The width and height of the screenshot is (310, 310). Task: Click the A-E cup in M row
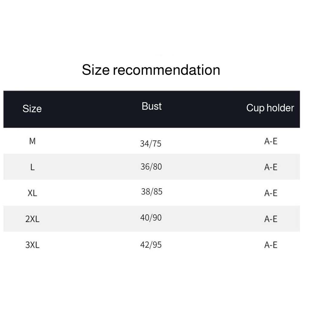(271, 141)
